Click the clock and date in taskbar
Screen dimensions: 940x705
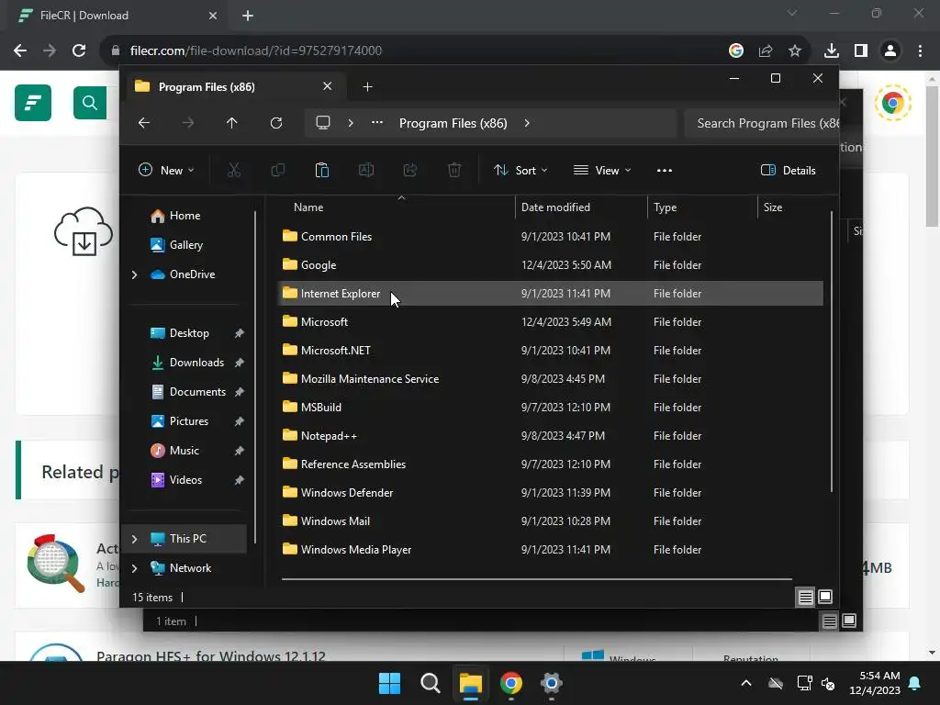tap(875, 683)
